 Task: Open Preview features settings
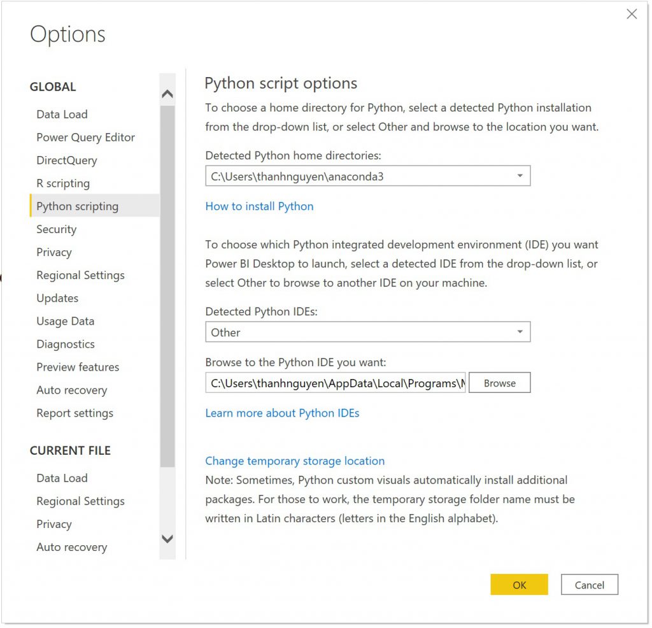pyautogui.click(x=77, y=366)
